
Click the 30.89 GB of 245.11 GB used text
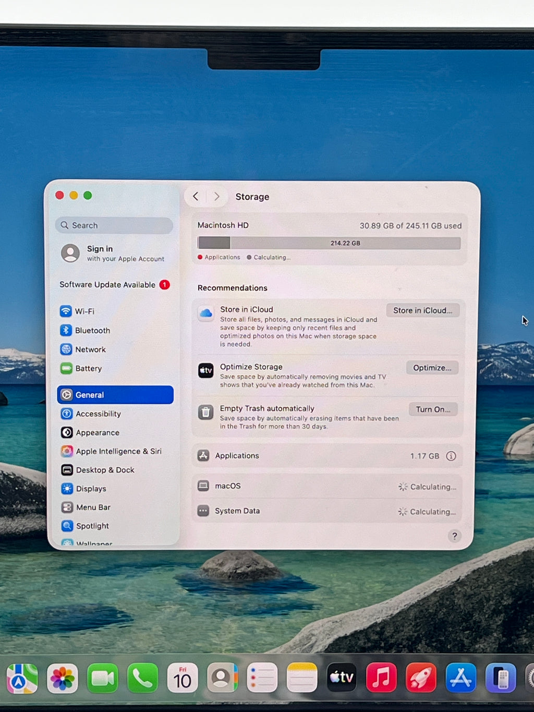pyautogui.click(x=410, y=226)
